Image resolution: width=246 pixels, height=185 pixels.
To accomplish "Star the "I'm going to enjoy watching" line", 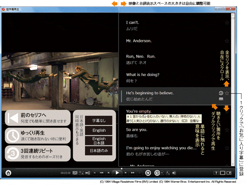I will click(x=227, y=148).
